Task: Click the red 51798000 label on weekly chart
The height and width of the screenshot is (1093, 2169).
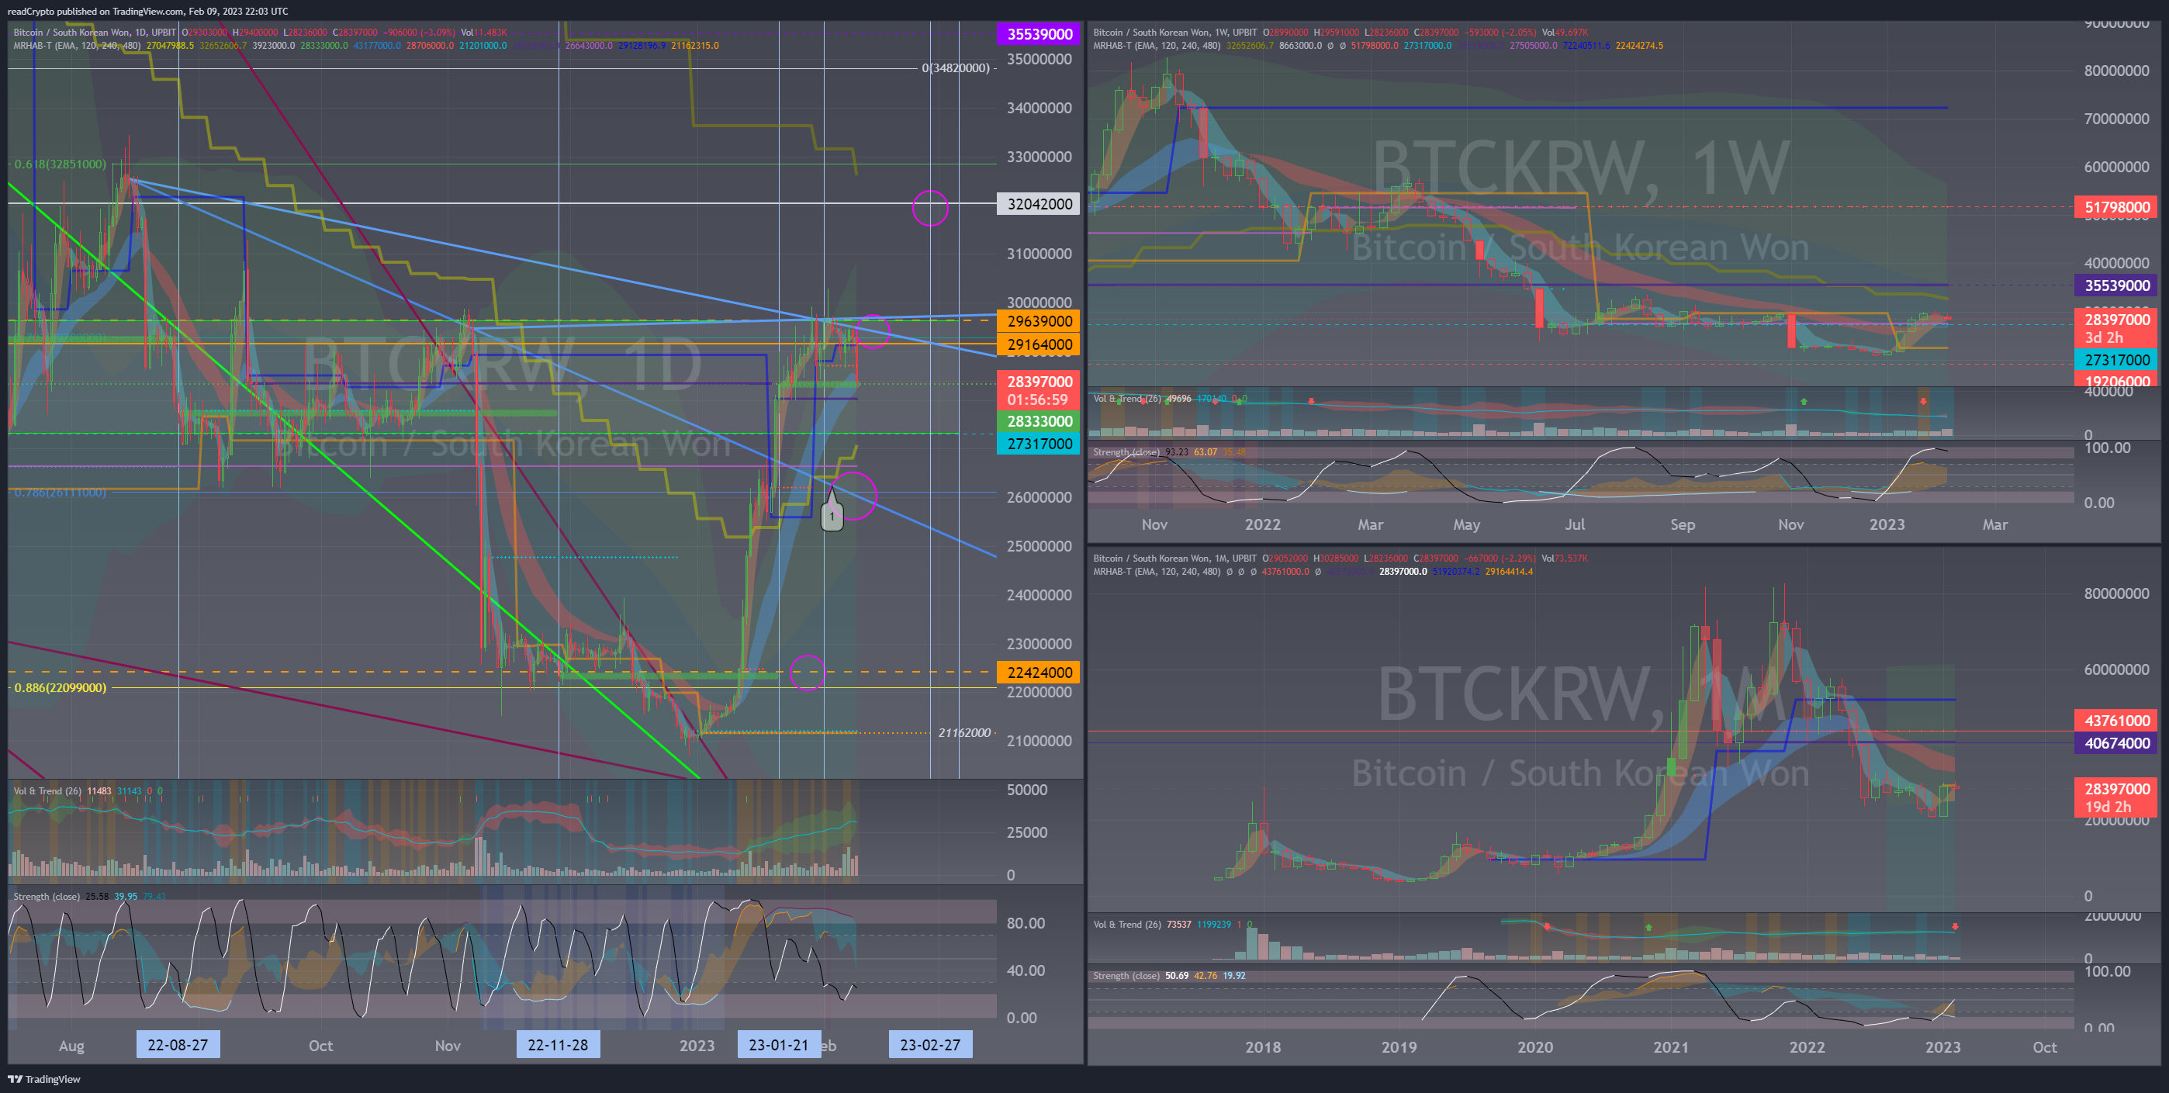Action: [x=2116, y=207]
